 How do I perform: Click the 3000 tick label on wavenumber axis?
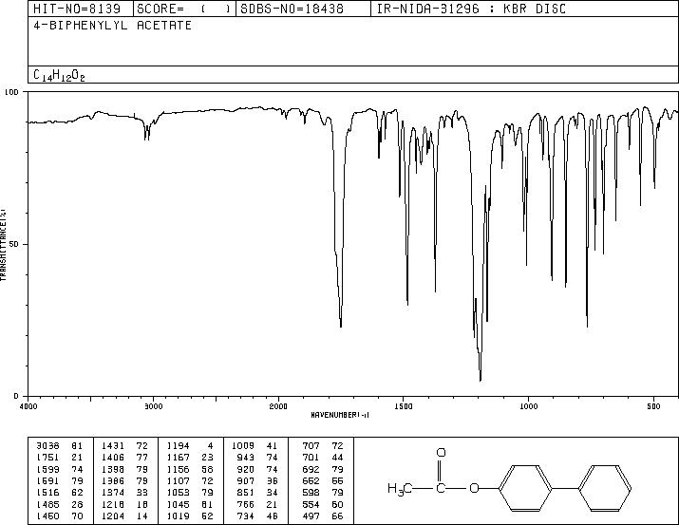[153, 406]
